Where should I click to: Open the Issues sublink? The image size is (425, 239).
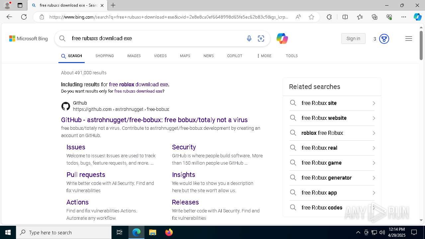[76, 147]
